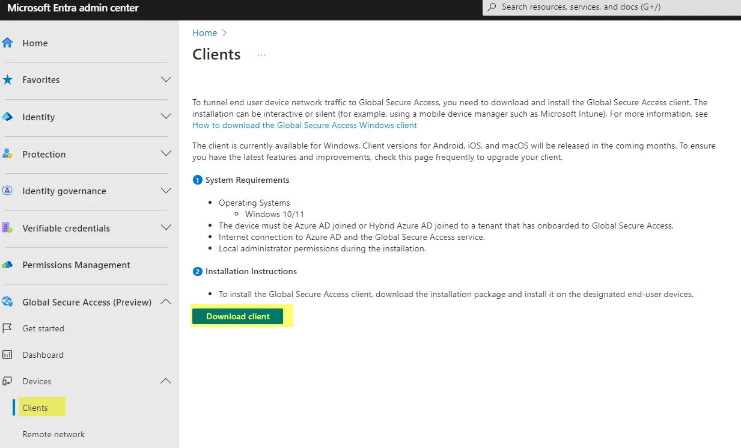Click the Favorites star icon
This screenshot has height=448, width=741.
tap(7, 79)
